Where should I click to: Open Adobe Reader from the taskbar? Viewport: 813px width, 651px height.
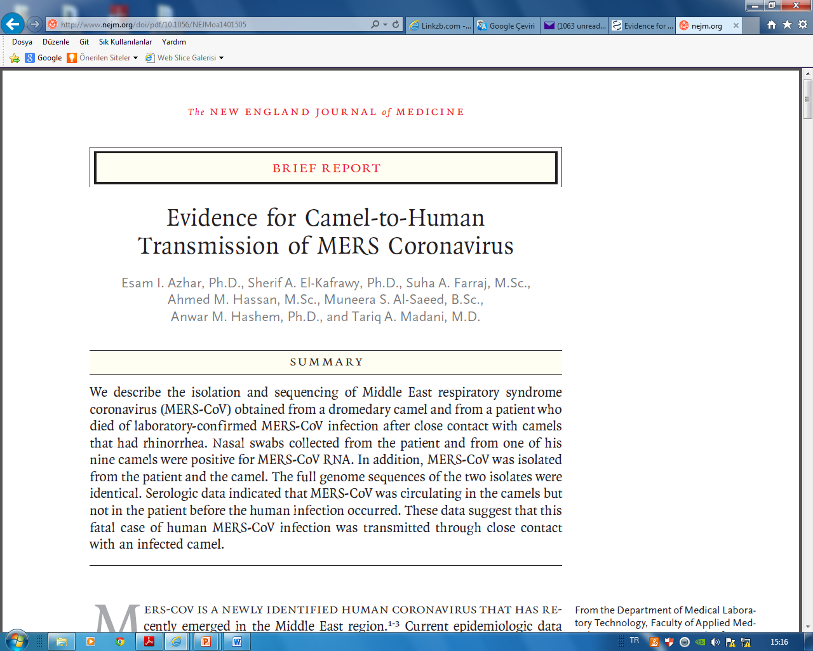coord(149,641)
